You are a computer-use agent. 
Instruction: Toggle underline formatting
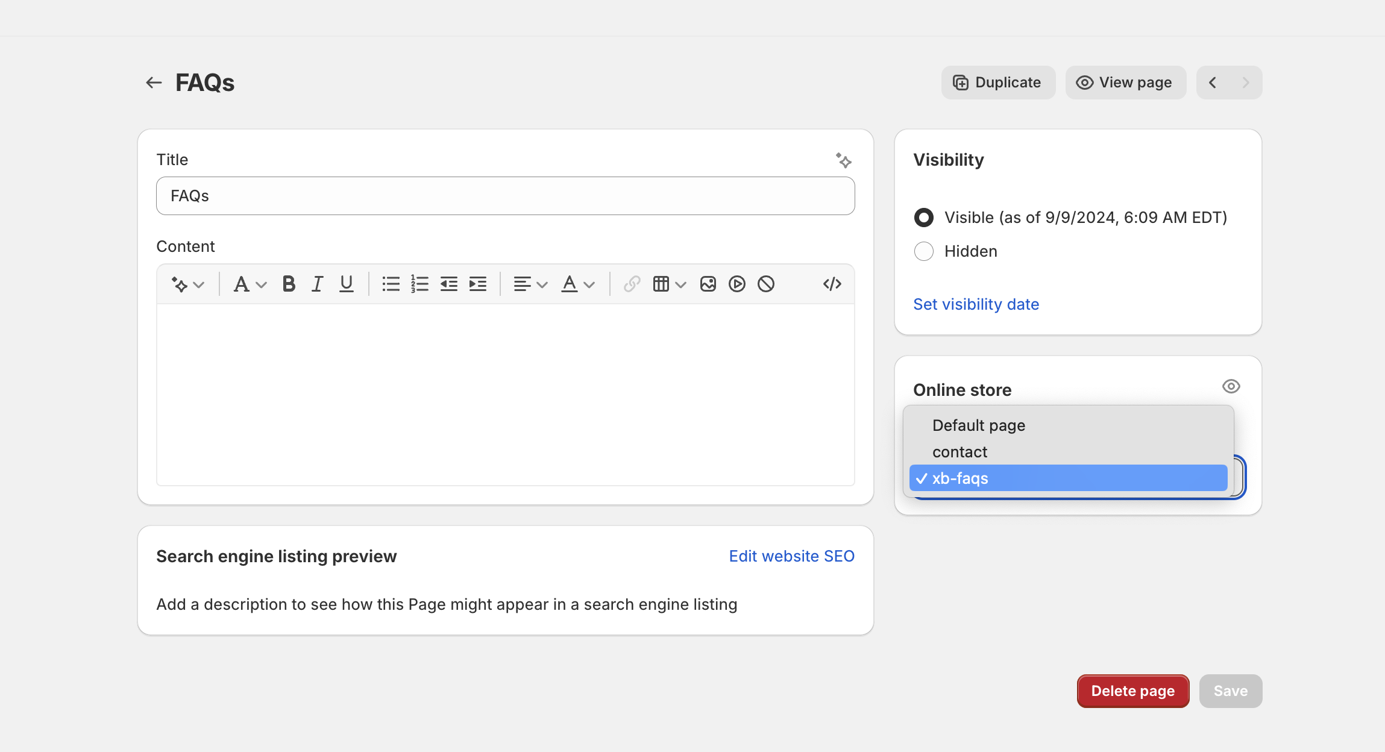click(x=347, y=284)
